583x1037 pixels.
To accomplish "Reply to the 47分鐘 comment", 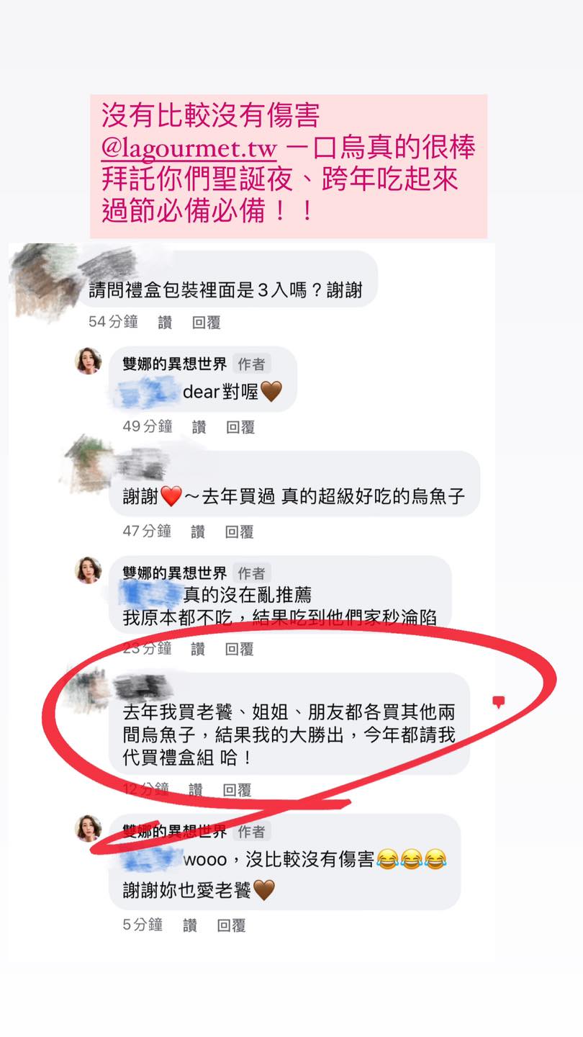I will 239,532.
